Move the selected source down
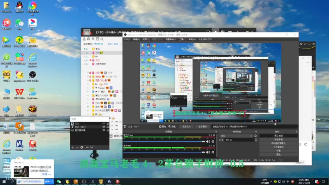 (x=92, y=148)
